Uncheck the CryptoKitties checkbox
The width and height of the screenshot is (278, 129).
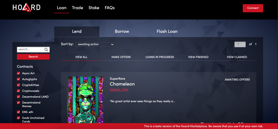(x=18, y=85)
